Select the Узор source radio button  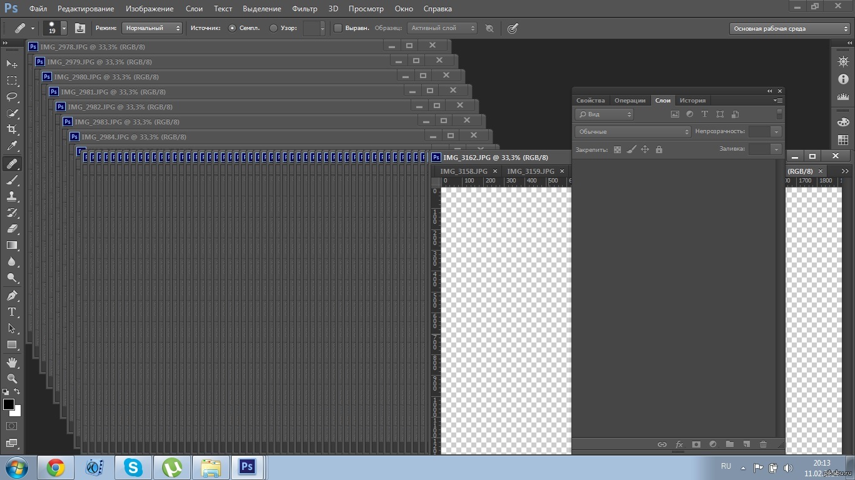coord(274,28)
